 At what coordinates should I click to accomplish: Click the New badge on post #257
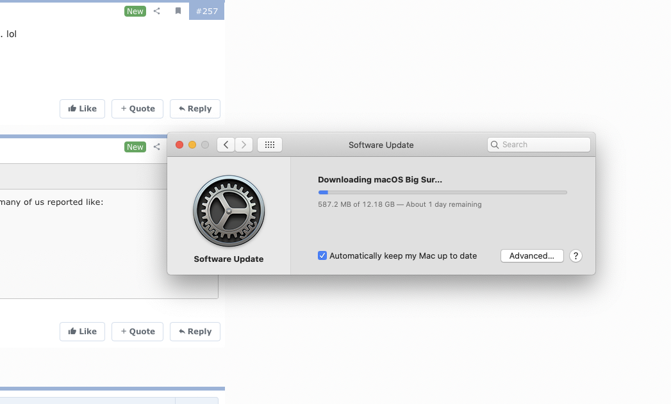pos(135,11)
